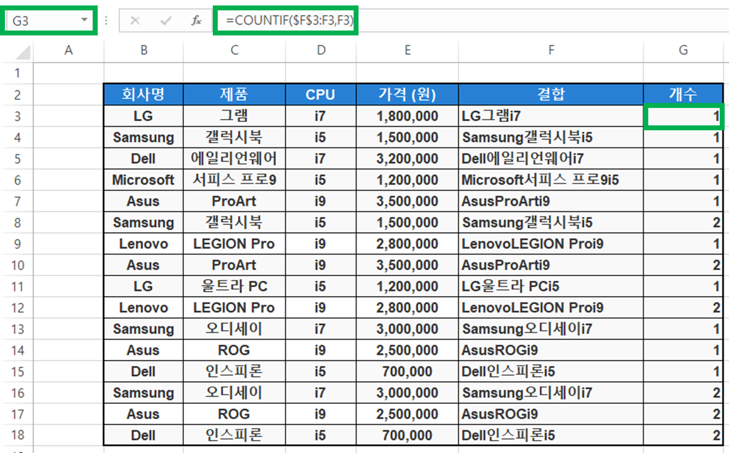
Task: Select row 1 header
Action: tap(17, 73)
